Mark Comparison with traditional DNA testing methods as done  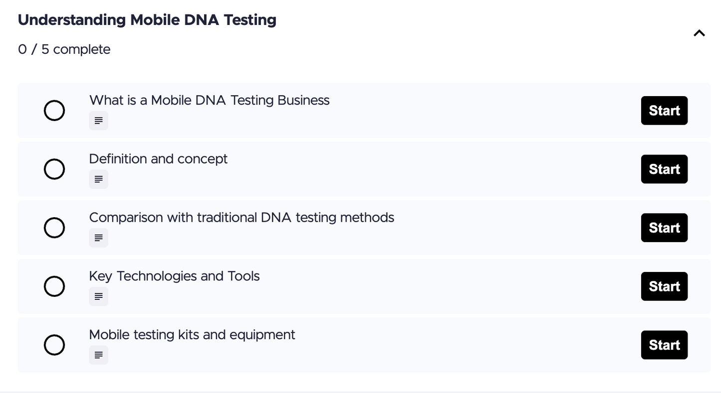pyautogui.click(x=54, y=228)
